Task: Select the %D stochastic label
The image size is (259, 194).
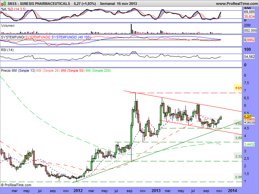Action: click(x=10, y=9)
